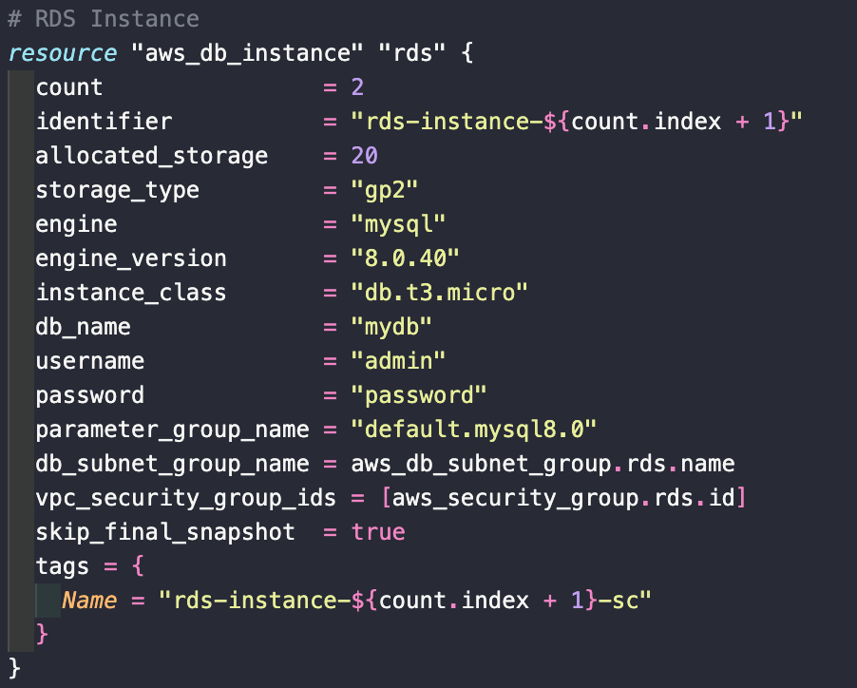Select the "gp2" storage type string

tap(385, 190)
